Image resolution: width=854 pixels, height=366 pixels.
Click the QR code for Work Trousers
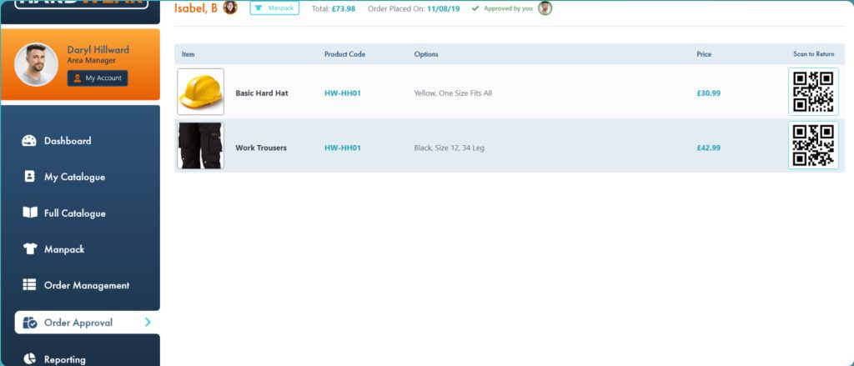click(x=812, y=145)
